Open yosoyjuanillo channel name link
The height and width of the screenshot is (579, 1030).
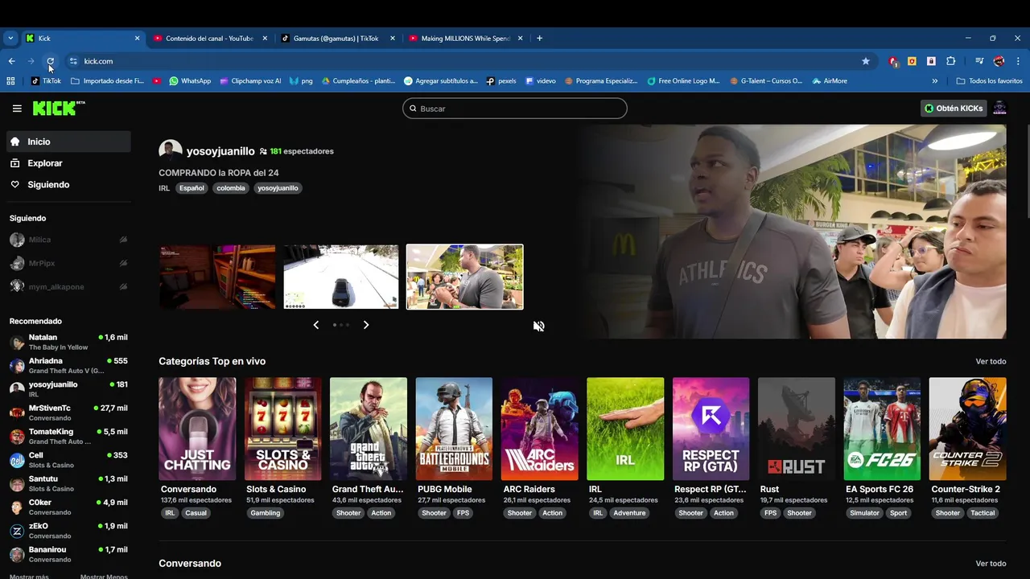point(220,151)
